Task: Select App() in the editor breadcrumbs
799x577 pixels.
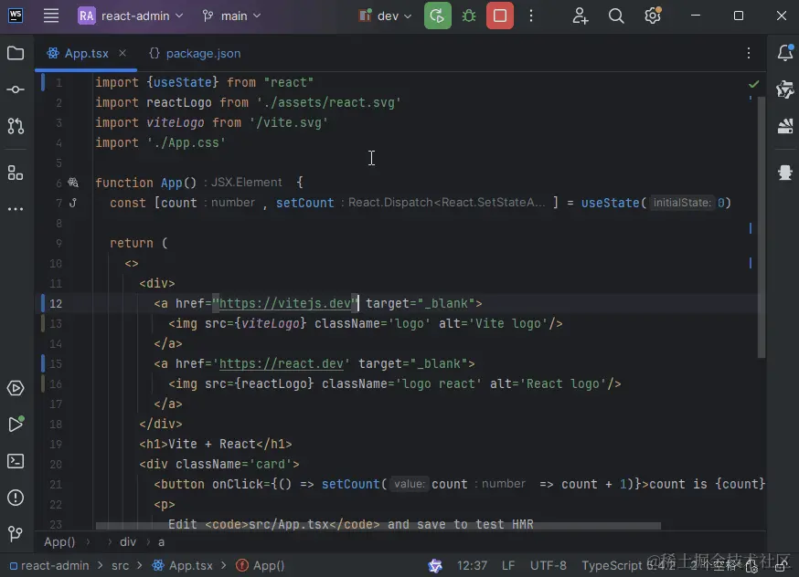Action: tap(59, 542)
